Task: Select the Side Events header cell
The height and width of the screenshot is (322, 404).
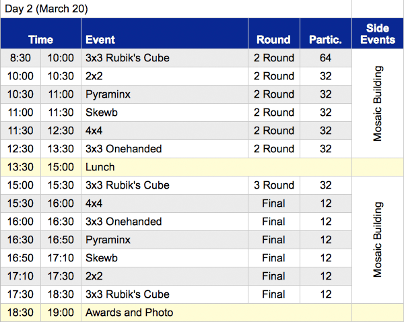Action: pos(378,34)
